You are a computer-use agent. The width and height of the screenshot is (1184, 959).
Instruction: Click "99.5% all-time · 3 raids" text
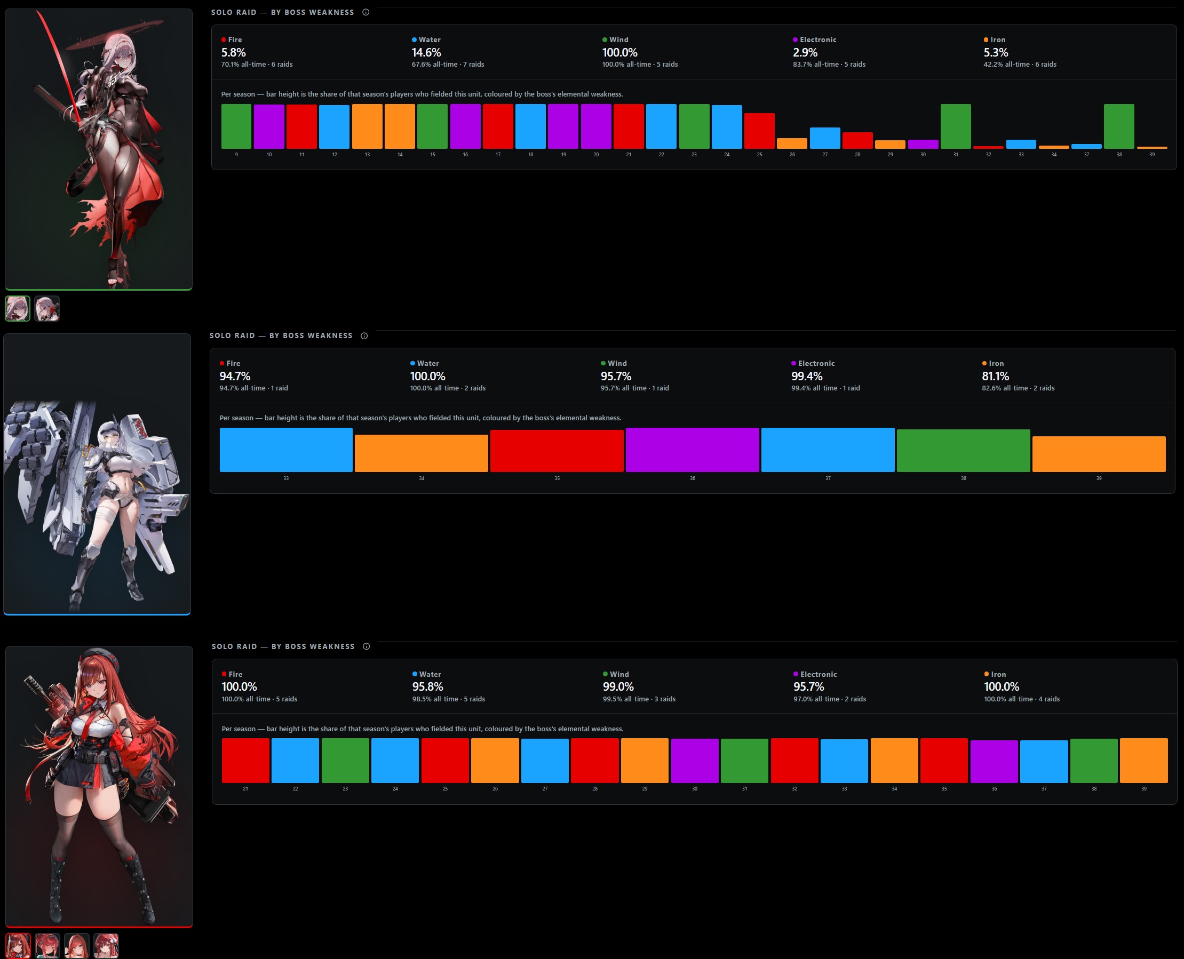(x=639, y=699)
